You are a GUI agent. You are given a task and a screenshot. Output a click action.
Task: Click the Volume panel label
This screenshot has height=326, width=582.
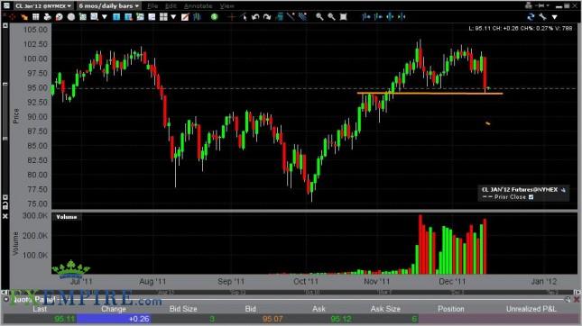click(67, 217)
